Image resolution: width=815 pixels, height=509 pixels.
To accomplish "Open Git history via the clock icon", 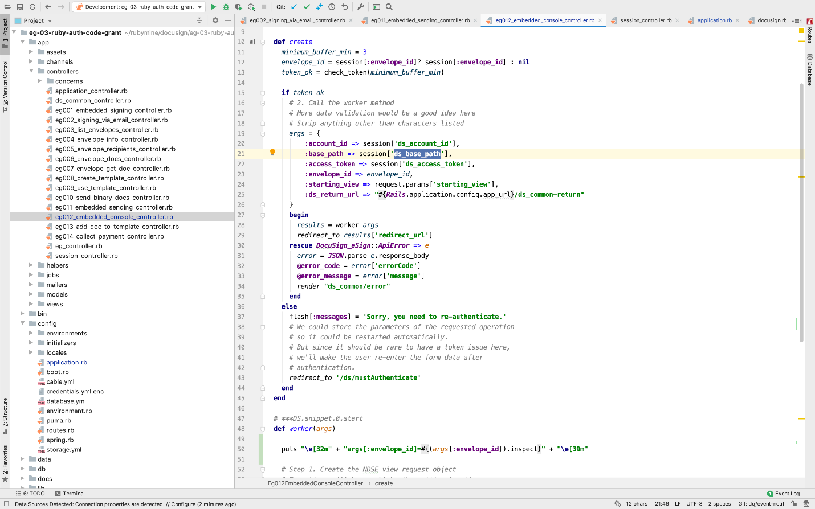I will pyautogui.click(x=332, y=7).
